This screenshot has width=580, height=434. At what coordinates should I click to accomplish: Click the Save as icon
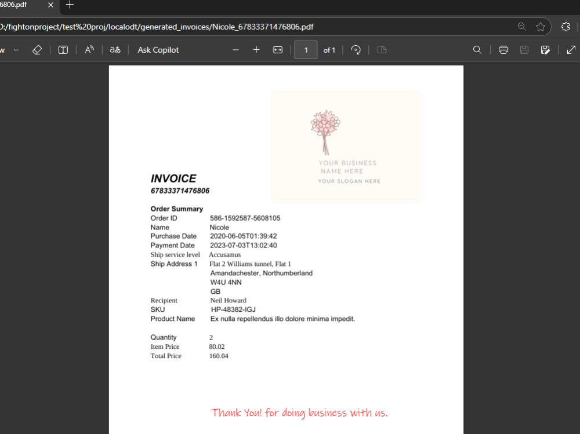click(x=545, y=50)
